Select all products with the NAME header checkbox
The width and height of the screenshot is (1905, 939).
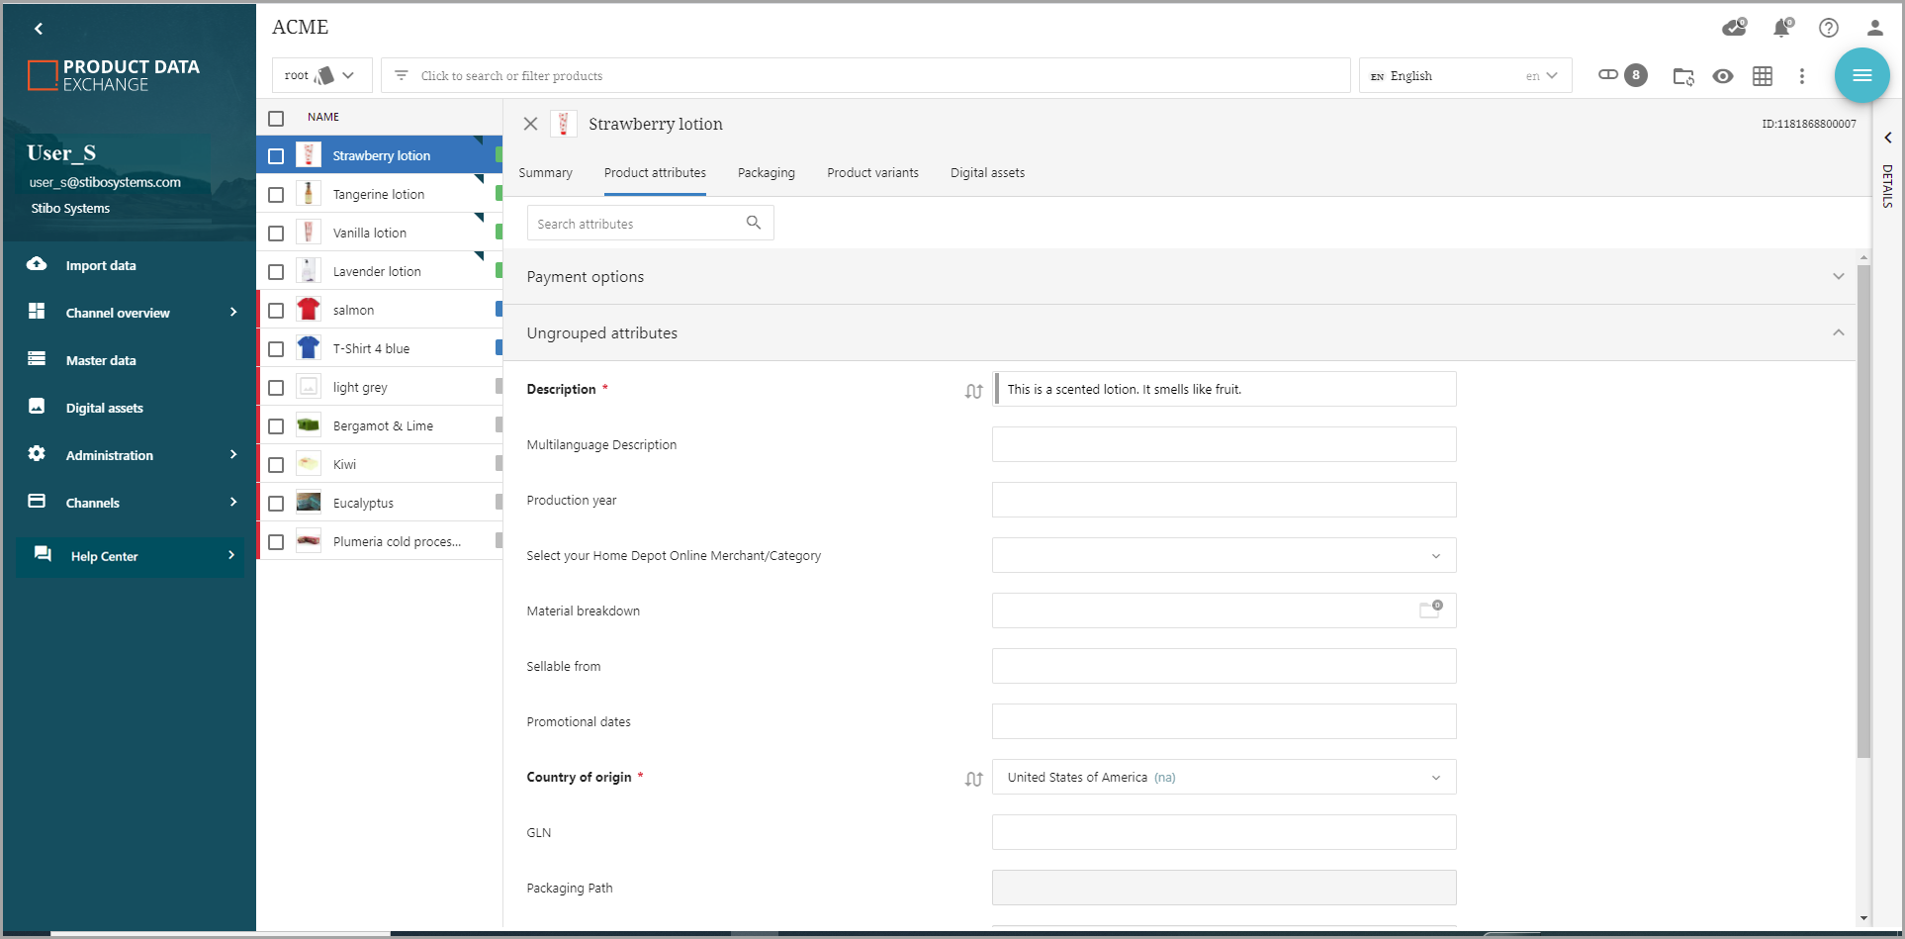(x=276, y=118)
